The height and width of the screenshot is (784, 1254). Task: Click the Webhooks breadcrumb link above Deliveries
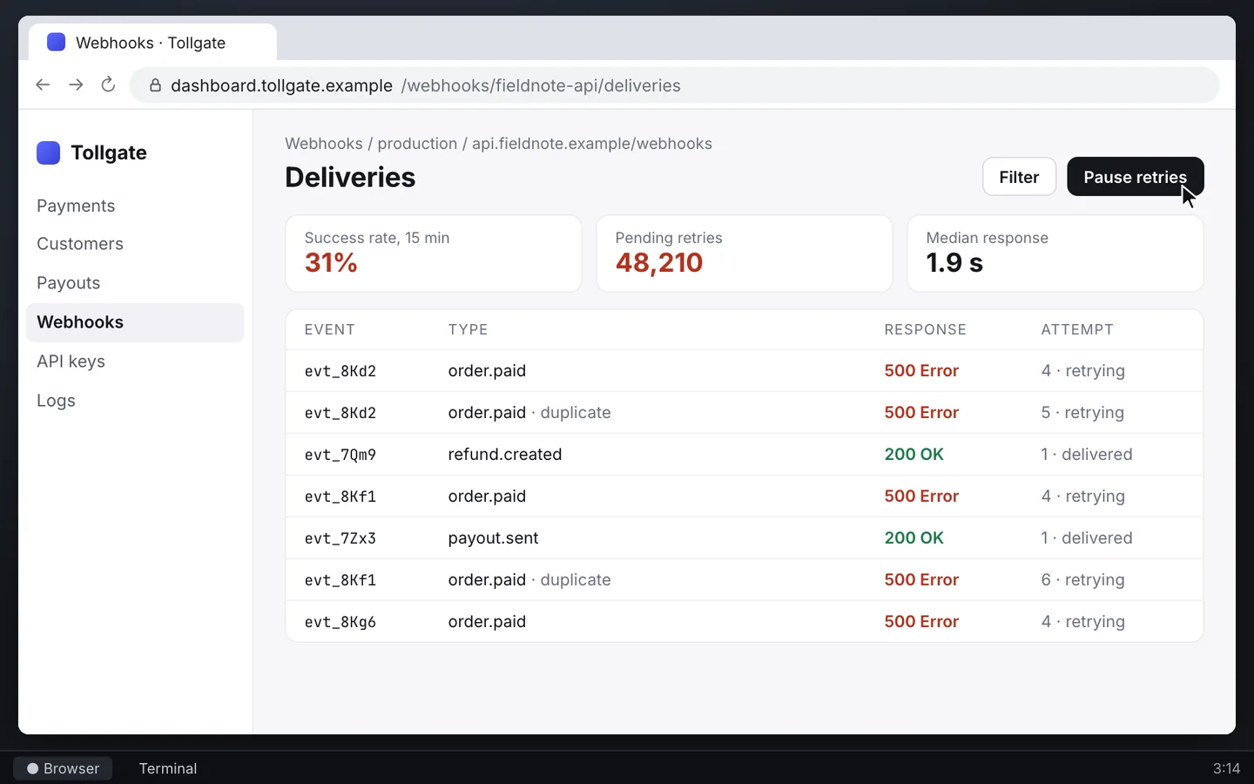[x=324, y=144]
